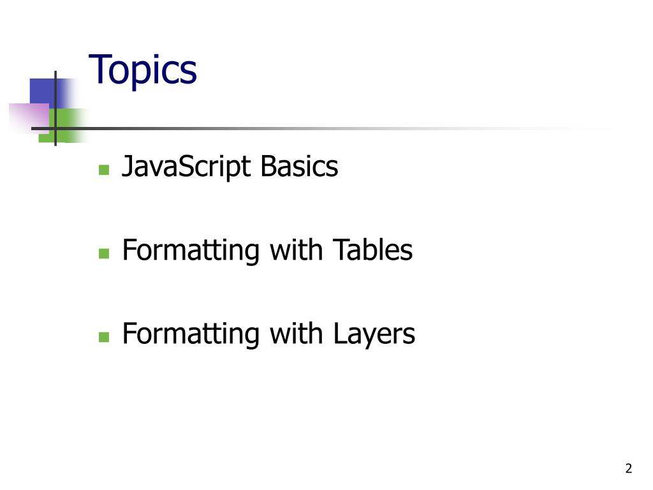The width and height of the screenshot is (653, 490).
Task: Click the blue square in the slide logo
Action: [x=51, y=93]
